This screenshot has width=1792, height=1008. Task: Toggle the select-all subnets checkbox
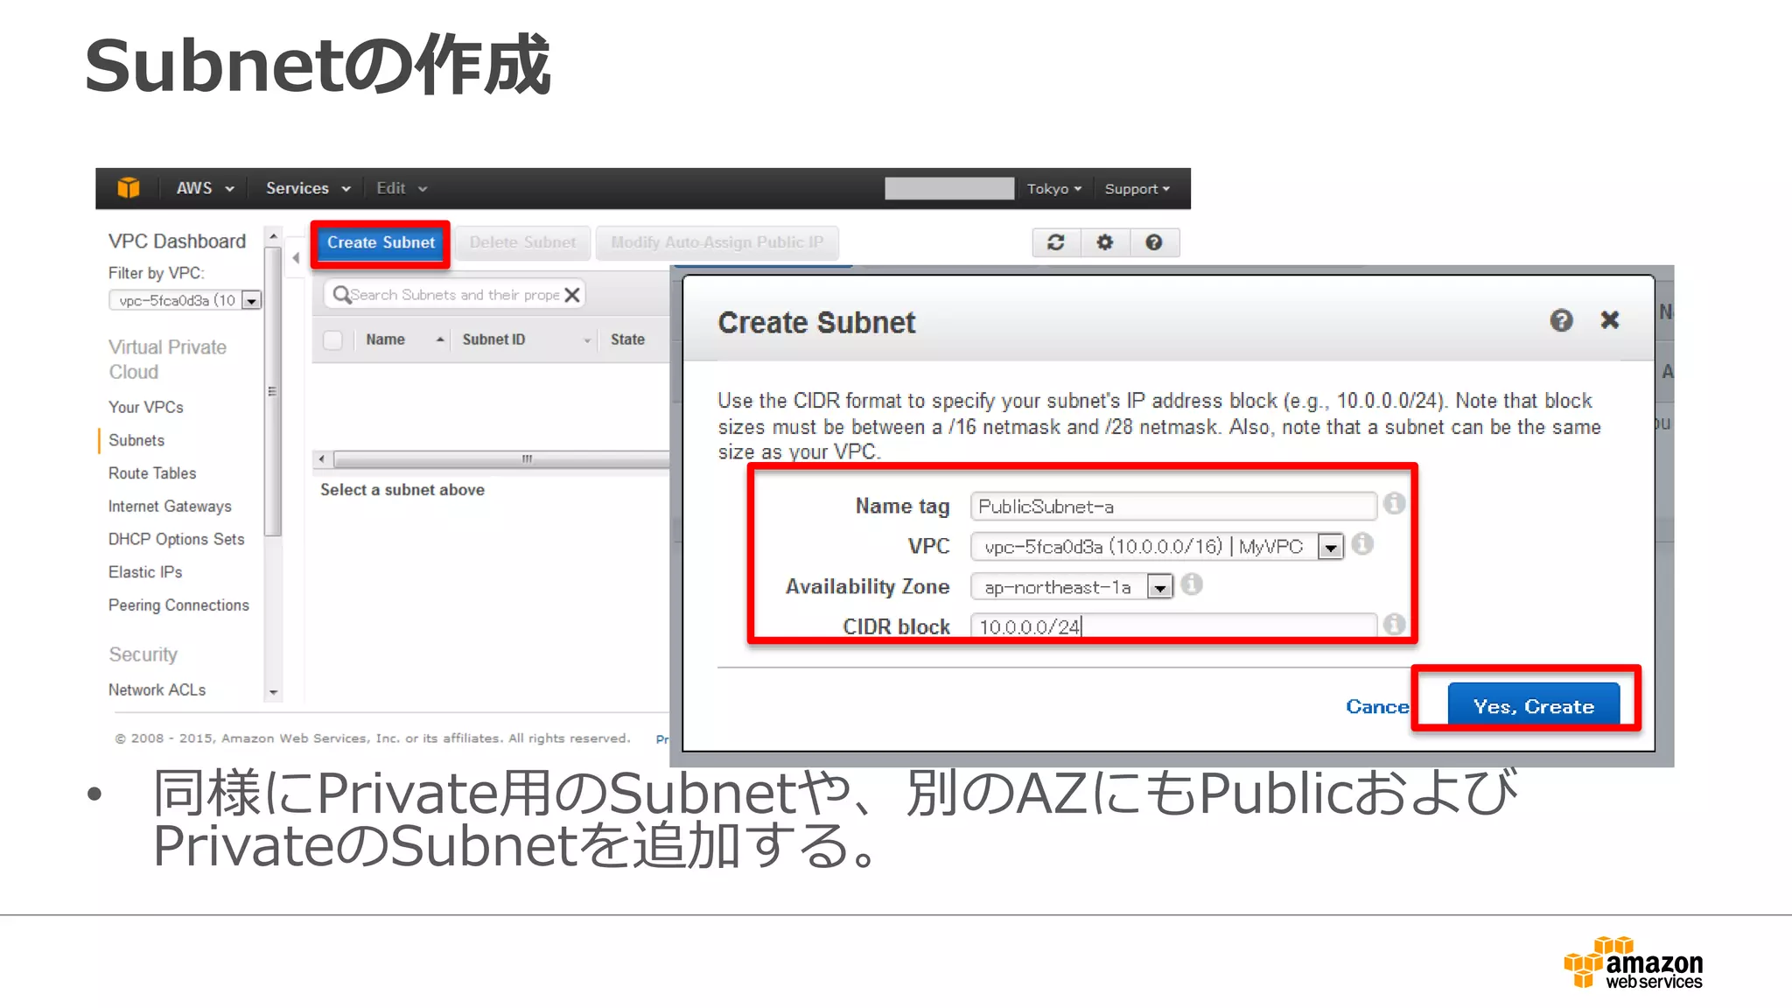tap(332, 339)
